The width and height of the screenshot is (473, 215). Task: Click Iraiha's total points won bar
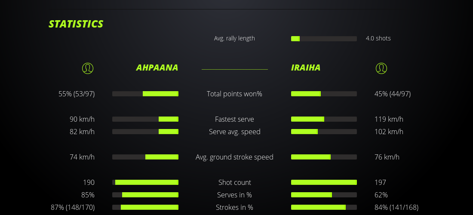[x=324, y=94]
